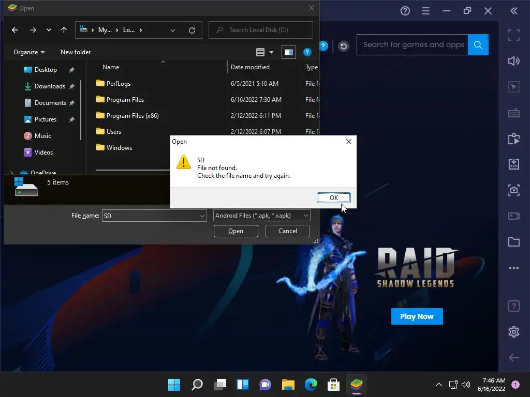Click the sidebar help question icon
Image resolution: width=530 pixels, height=397 pixels.
pyautogui.click(x=514, y=306)
